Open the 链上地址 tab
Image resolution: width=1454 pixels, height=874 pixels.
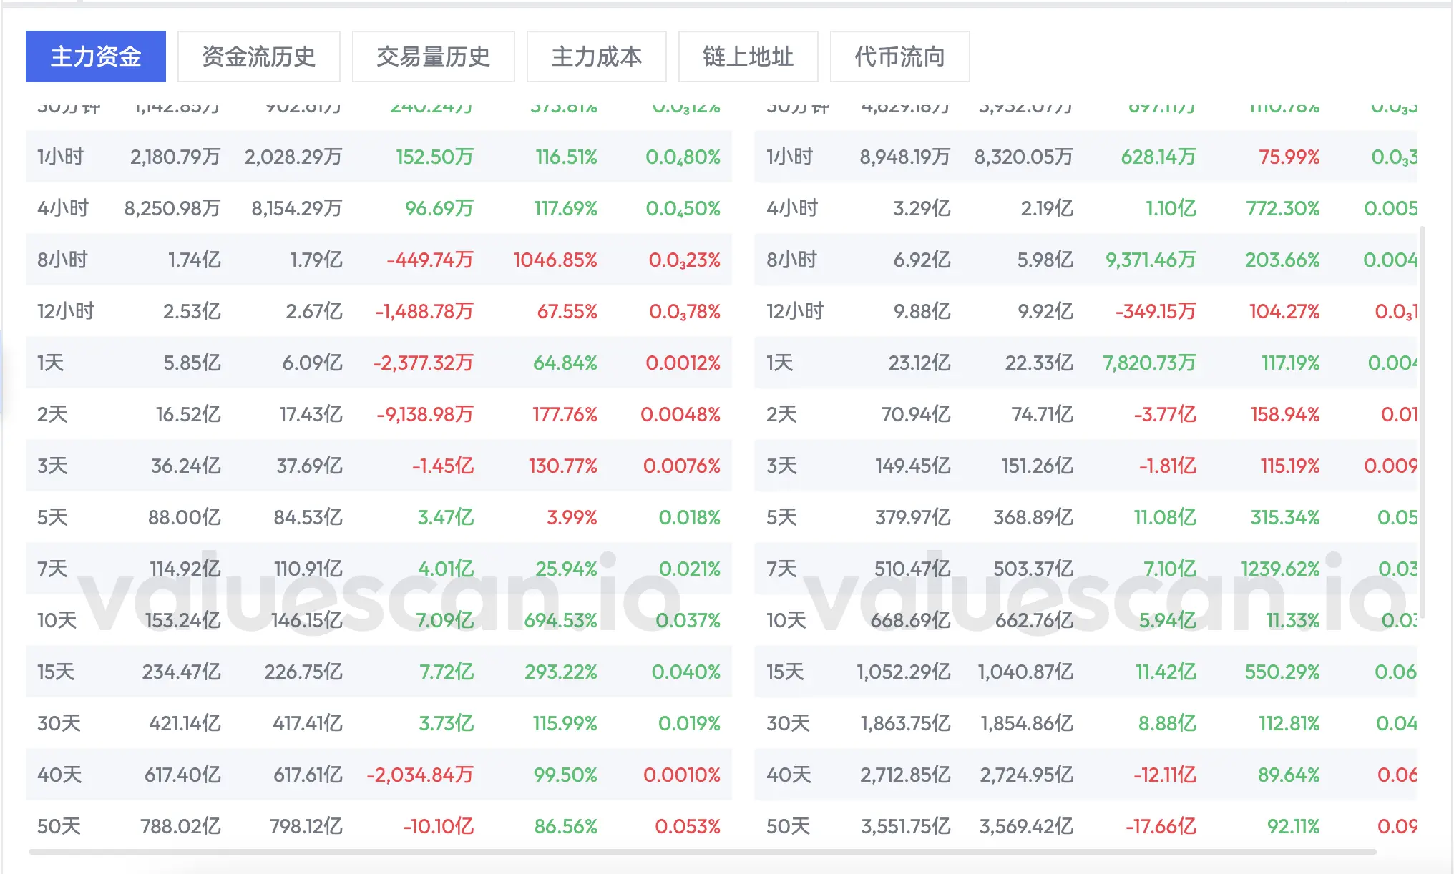click(748, 57)
